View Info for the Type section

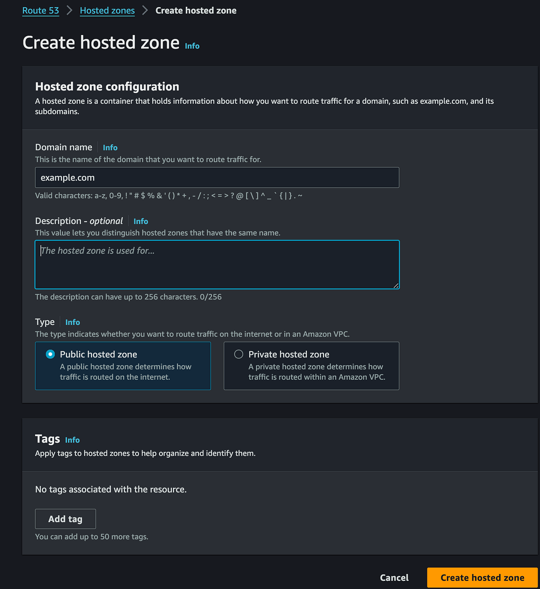coord(72,322)
